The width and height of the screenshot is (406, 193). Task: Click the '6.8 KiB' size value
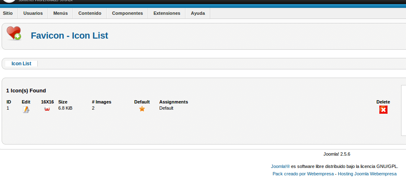pyautogui.click(x=65, y=108)
